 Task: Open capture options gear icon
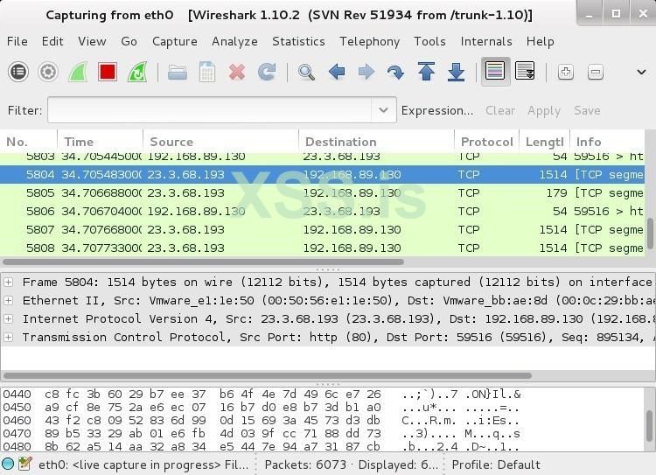pyautogui.click(x=48, y=72)
